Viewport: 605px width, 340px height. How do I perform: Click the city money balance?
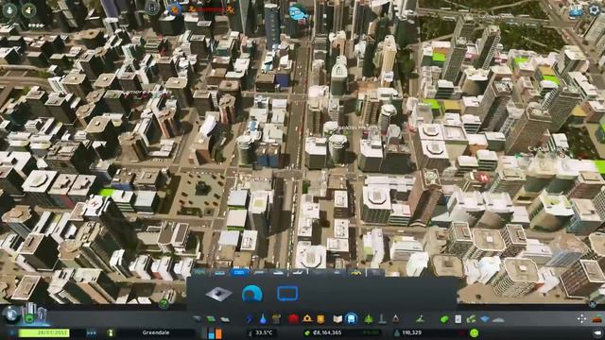pyautogui.click(x=327, y=332)
